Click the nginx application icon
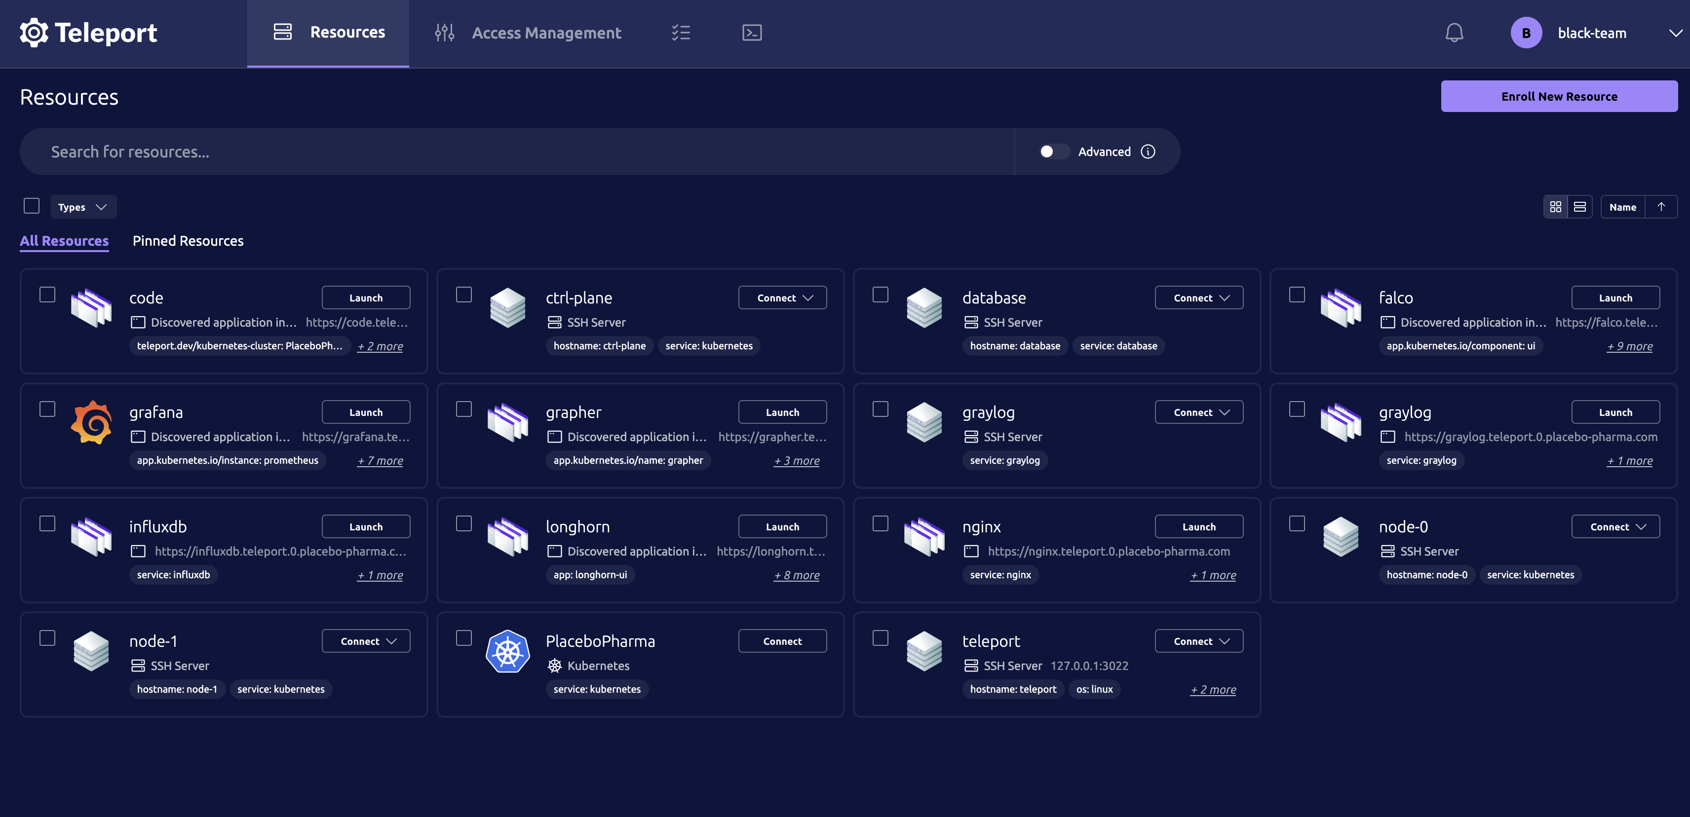The image size is (1690, 817). [924, 536]
